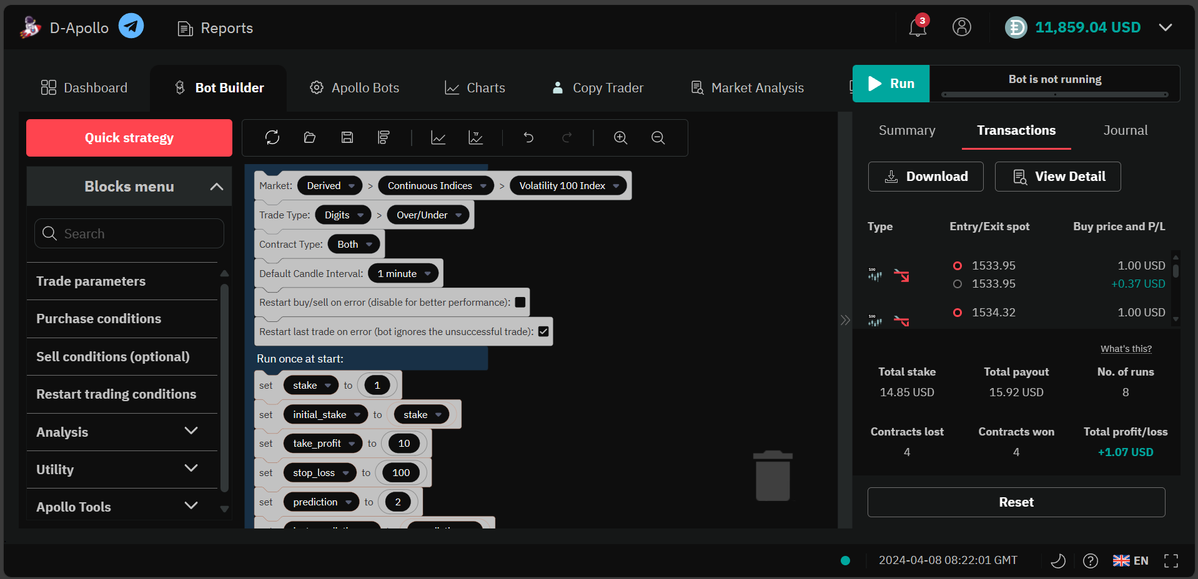
Task: Click the reset workspace refresh icon
Action: pos(272,137)
